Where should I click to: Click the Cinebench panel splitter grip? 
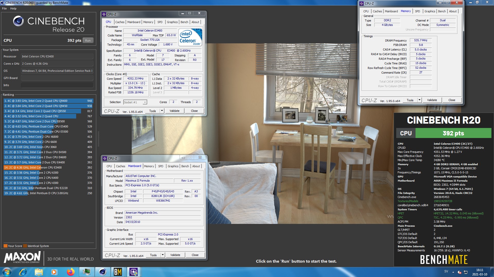click(98, 138)
